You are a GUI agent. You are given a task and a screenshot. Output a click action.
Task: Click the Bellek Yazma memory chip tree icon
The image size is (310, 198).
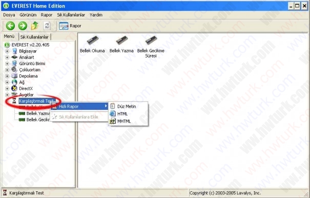coord(22,113)
